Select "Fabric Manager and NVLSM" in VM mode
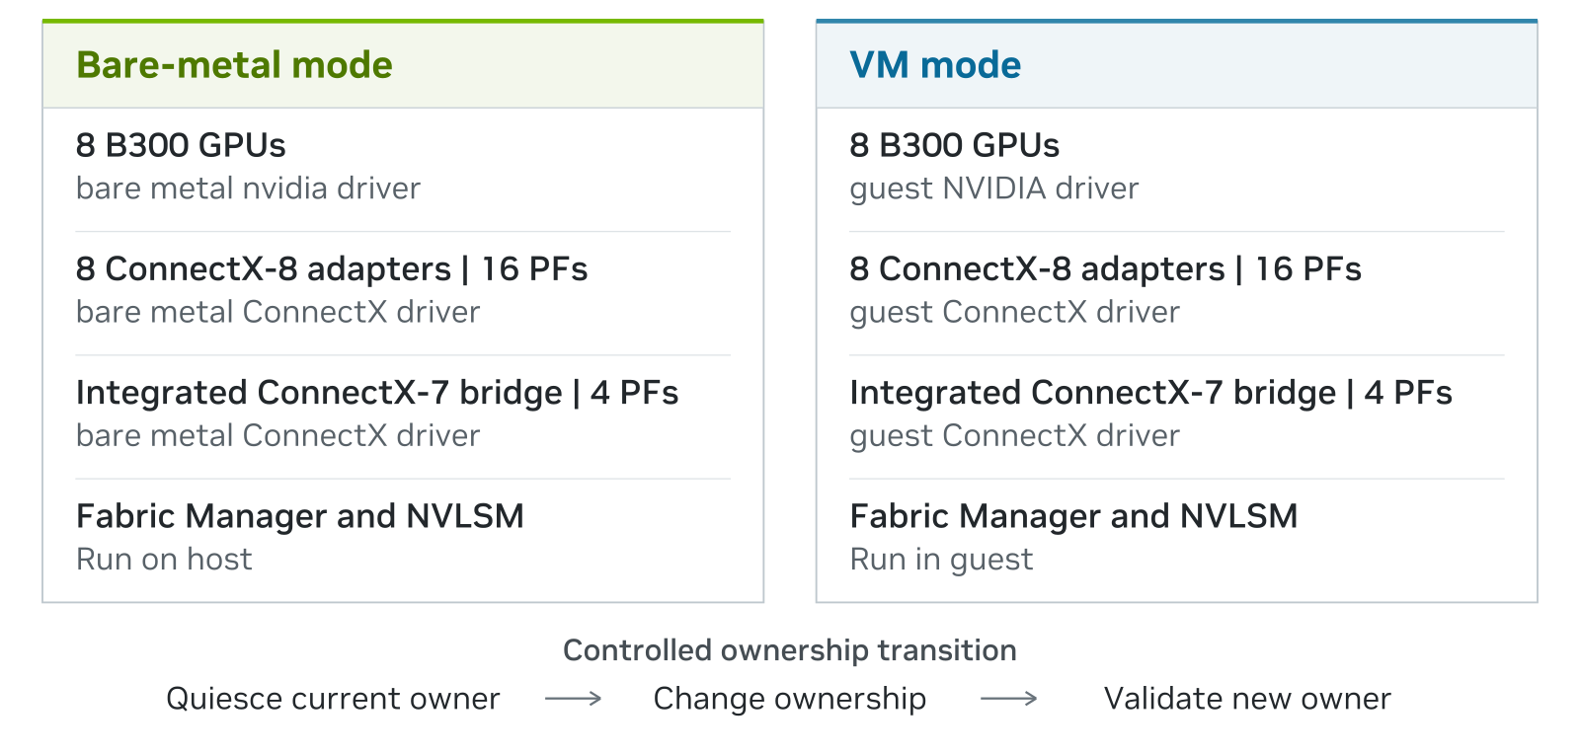 coord(1073,516)
